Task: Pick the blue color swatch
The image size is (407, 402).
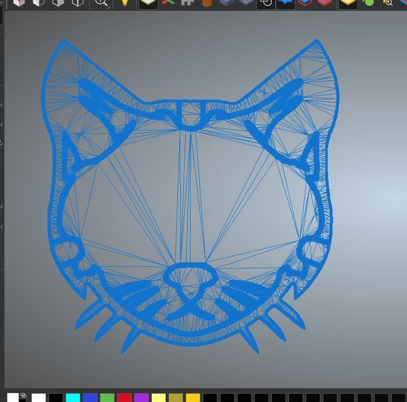Action: click(x=90, y=398)
